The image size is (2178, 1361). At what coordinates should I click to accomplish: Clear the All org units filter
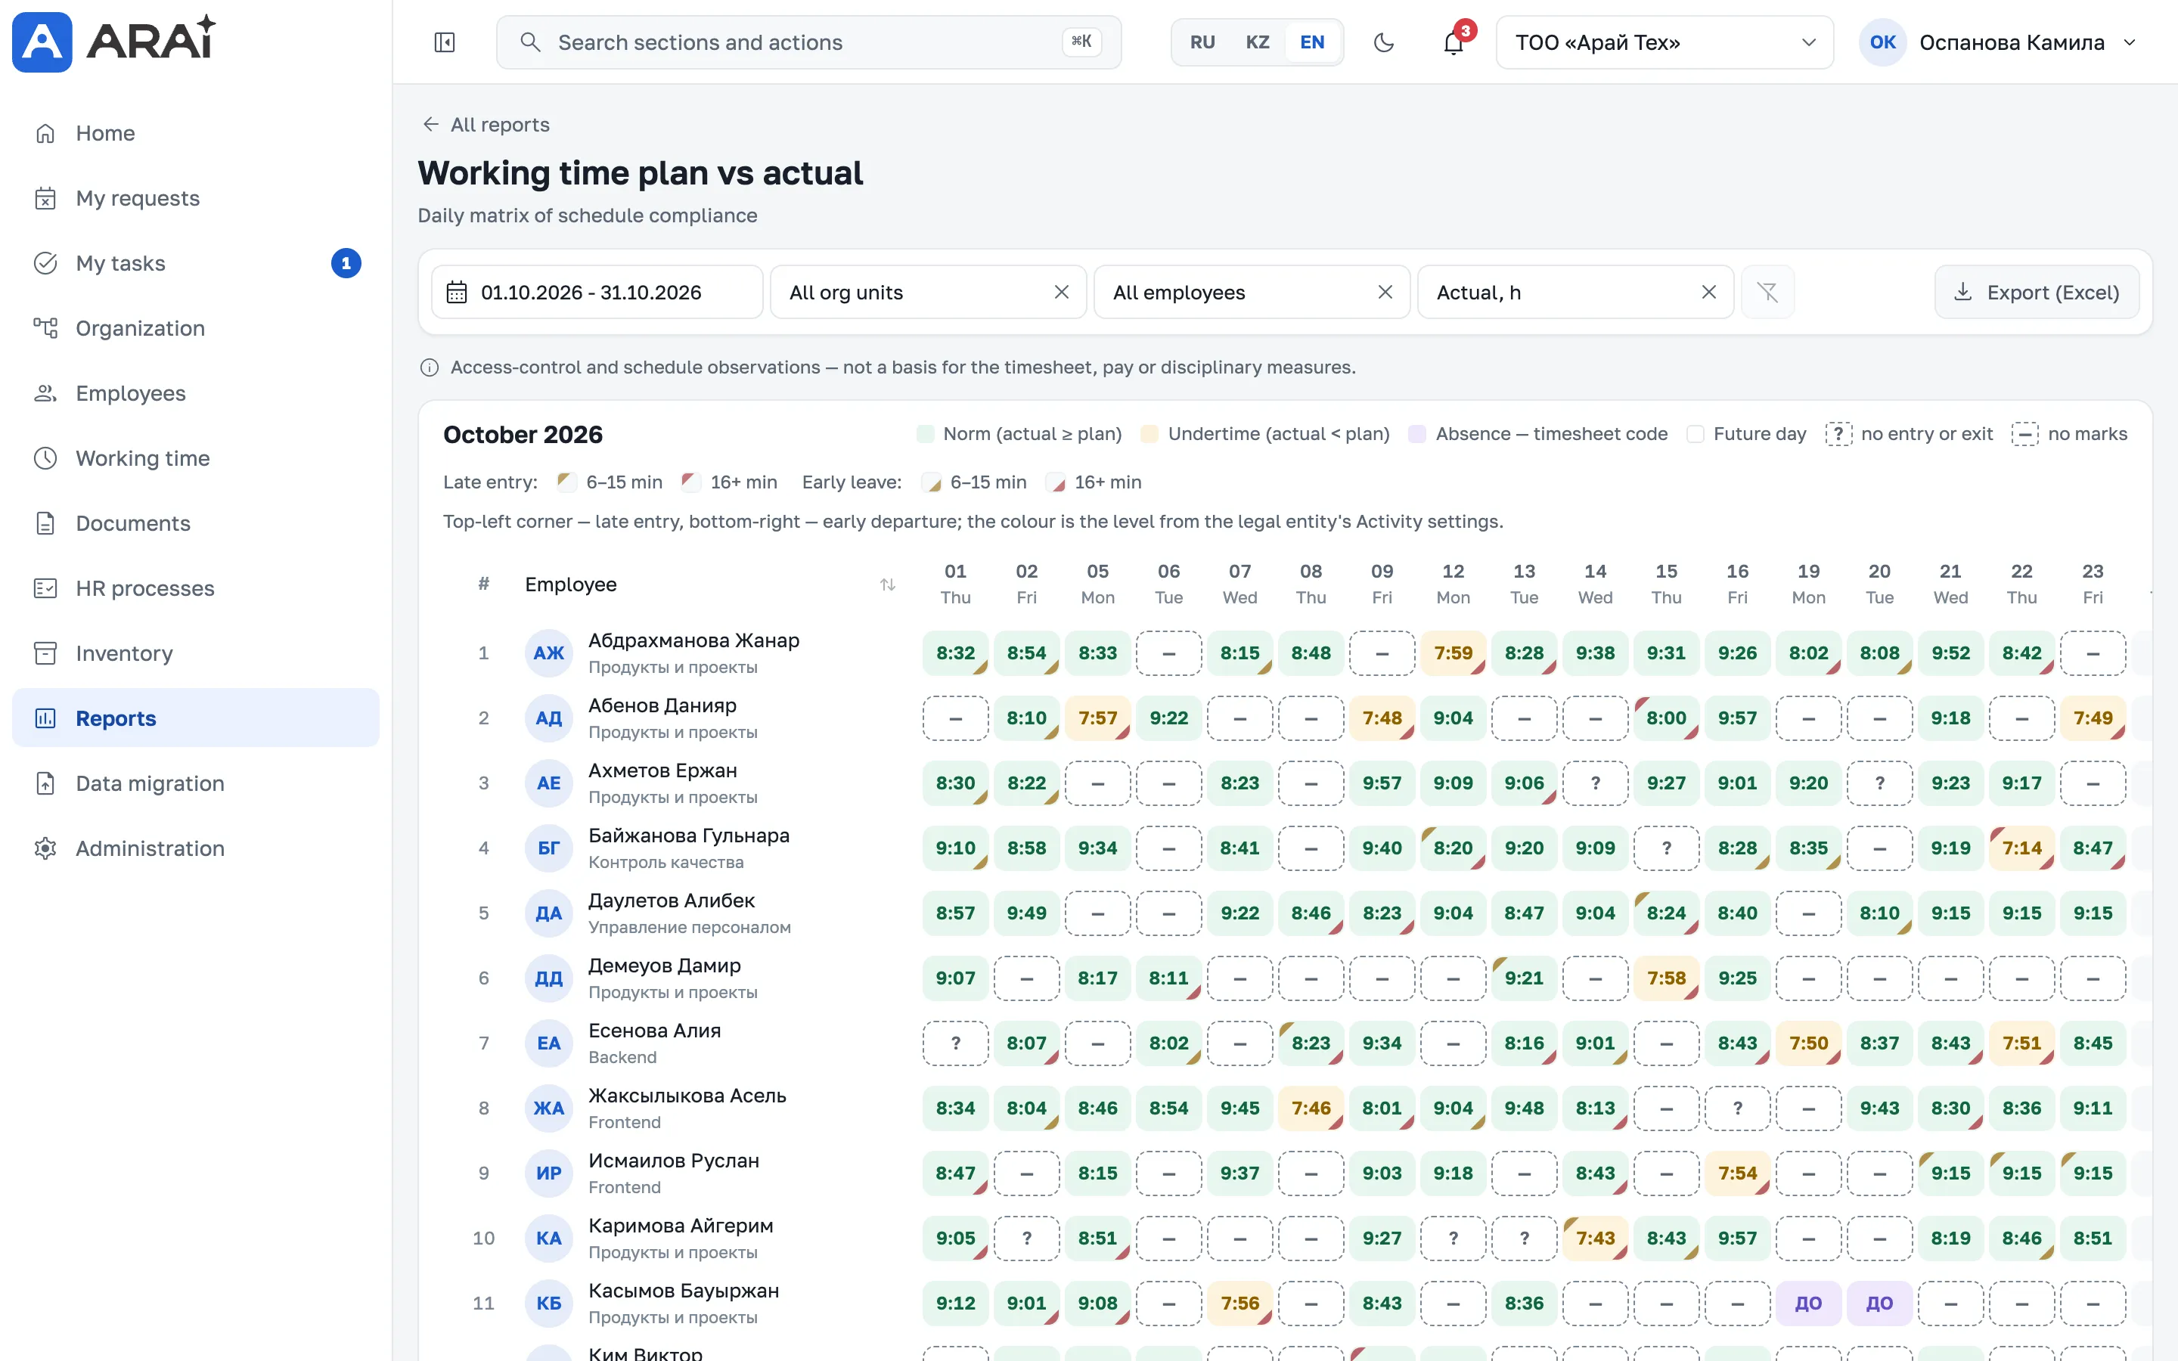click(x=1062, y=293)
